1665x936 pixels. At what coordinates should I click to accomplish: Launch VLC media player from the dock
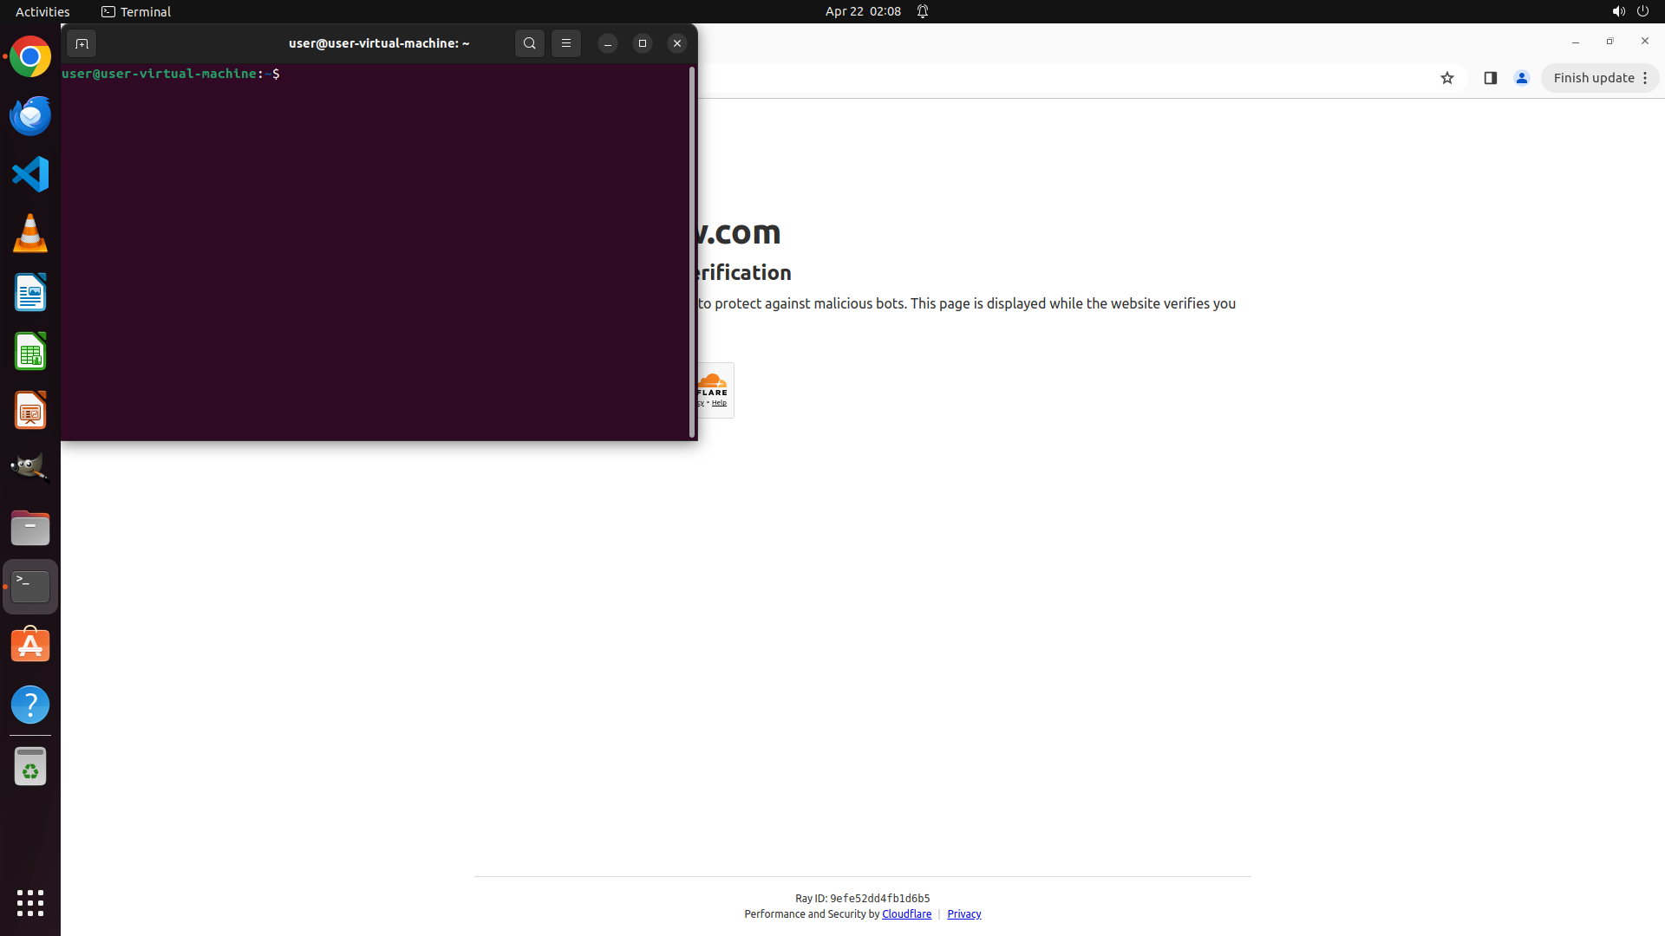(x=30, y=233)
